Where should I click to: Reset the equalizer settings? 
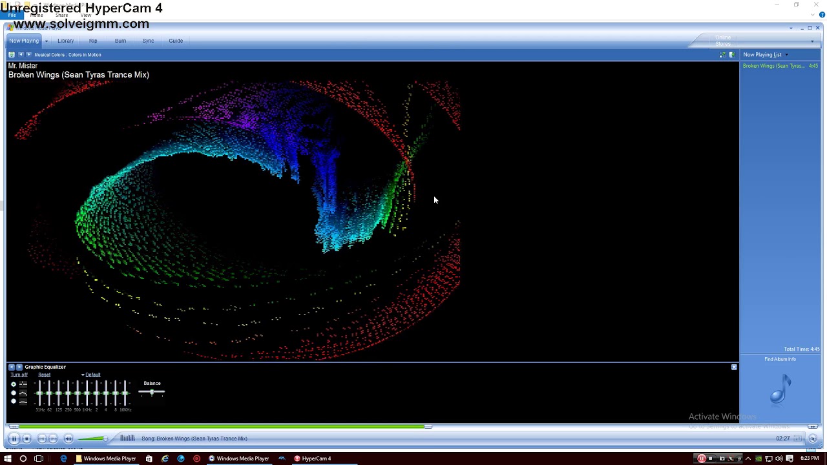[x=44, y=375]
